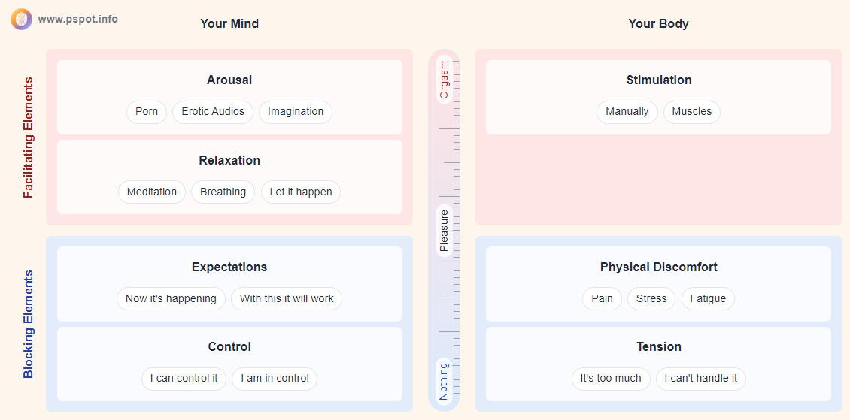Select the I can control it chip
Viewport: 850px width, 420px height.
tap(184, 379)
